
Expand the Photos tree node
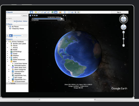8,47
